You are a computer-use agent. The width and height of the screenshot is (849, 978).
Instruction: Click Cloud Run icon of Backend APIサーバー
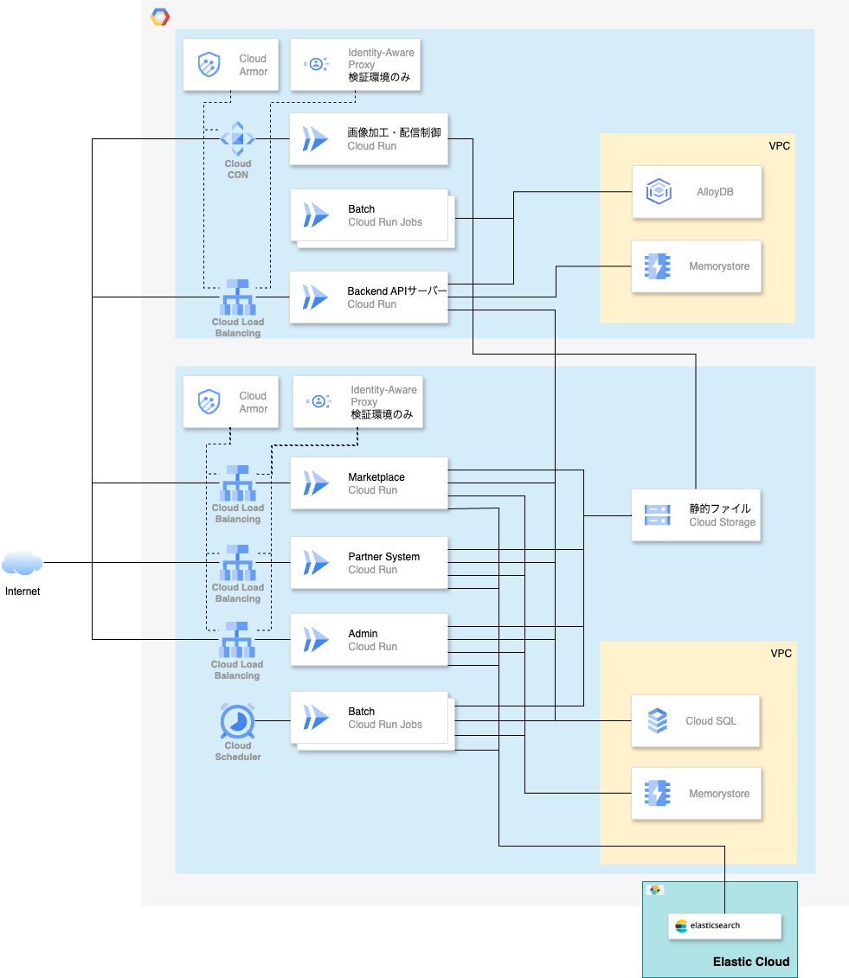[x=315, y=297]
